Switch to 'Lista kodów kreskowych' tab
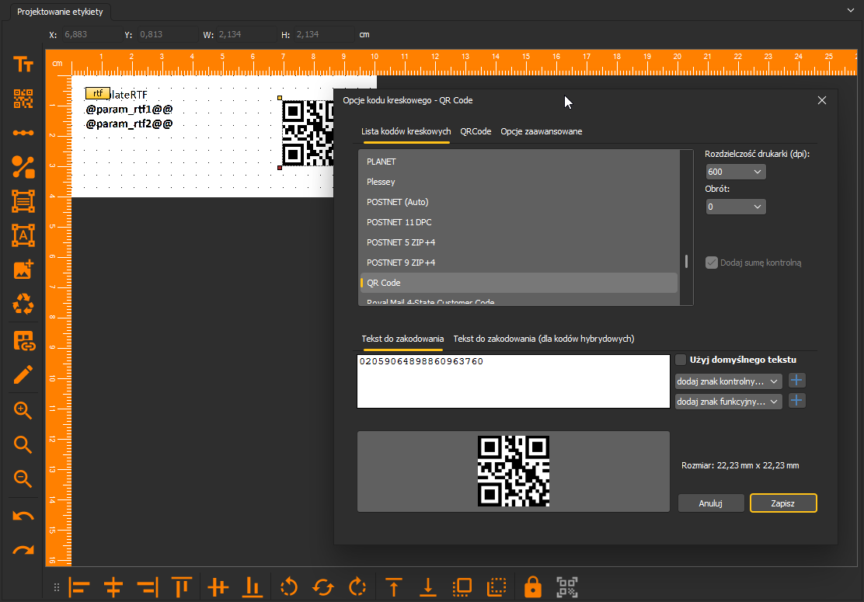 pos(406,131)
